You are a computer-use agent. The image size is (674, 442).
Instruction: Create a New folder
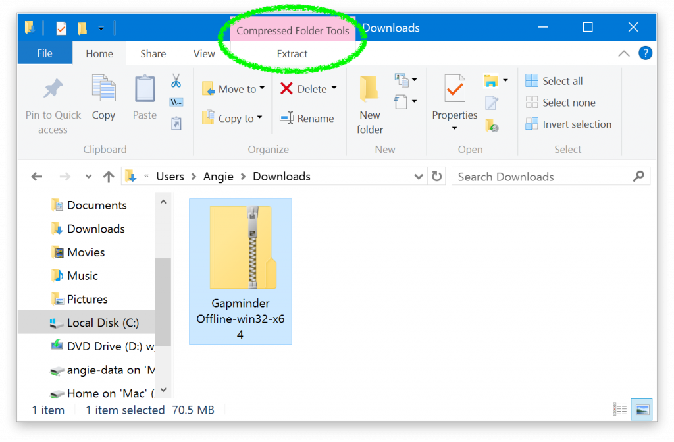point(370,105)
